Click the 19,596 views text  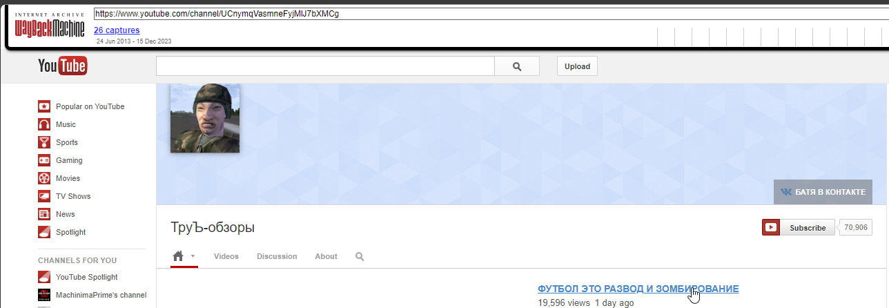point(564,302)
